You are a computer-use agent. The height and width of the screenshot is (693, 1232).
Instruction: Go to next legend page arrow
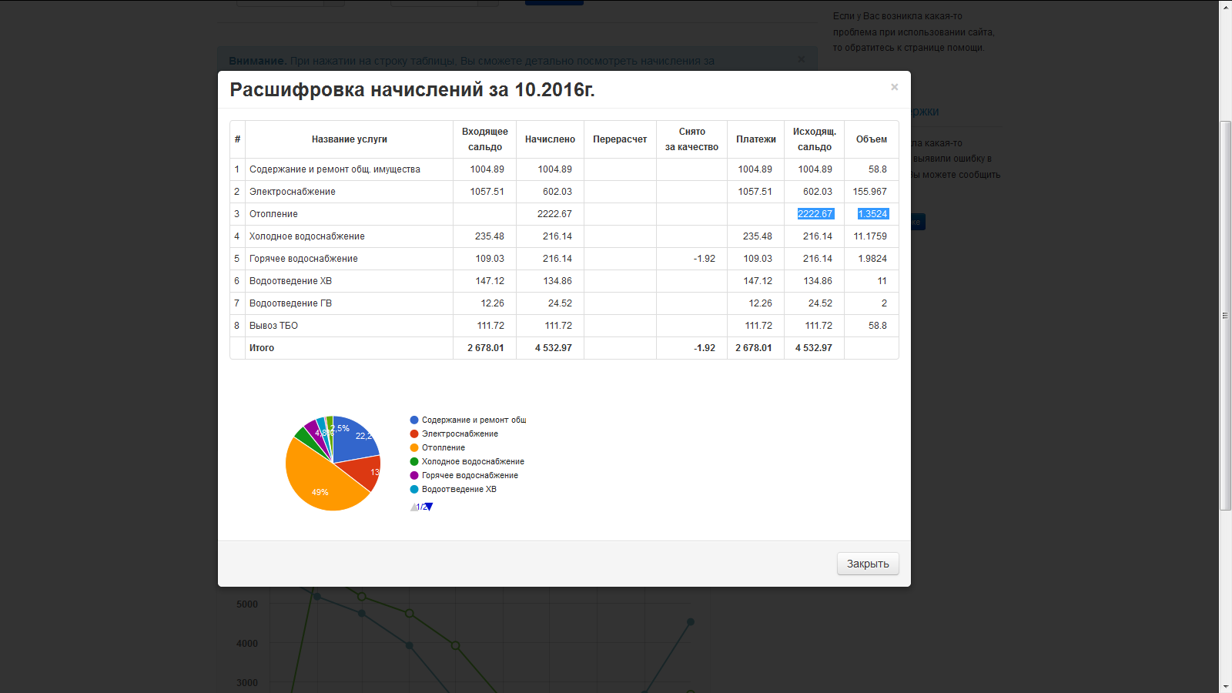click(x=429, y=507)
